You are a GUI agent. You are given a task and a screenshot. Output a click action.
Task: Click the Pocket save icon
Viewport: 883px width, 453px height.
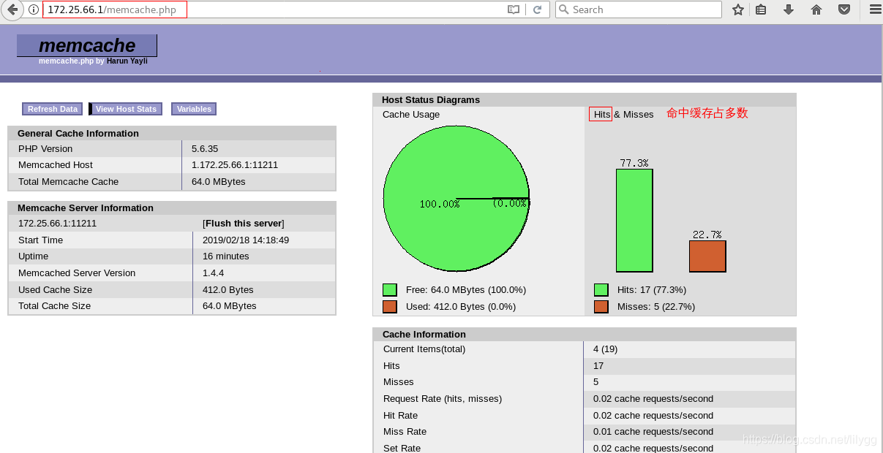click(843, 9)
